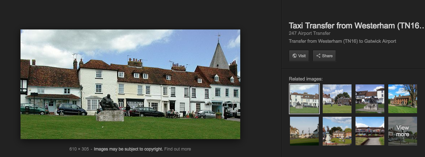Open related image with white statue on plinth
The width and height of the screenshot is (425, 157).
337,131
